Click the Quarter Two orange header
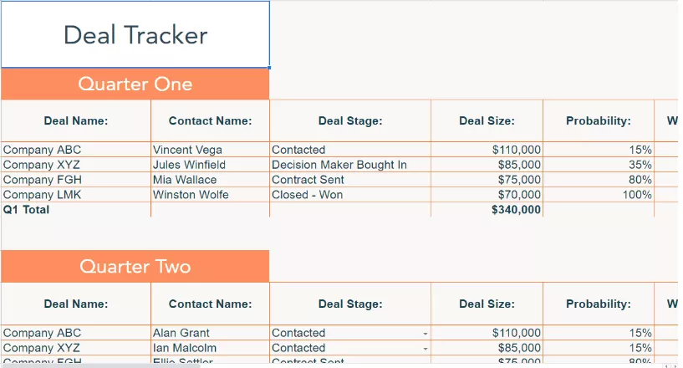The height and width of the screenshot is (368, 683). 135,266
